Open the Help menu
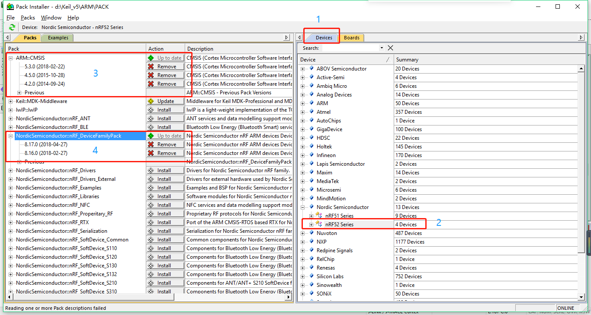 pos(73,18)
